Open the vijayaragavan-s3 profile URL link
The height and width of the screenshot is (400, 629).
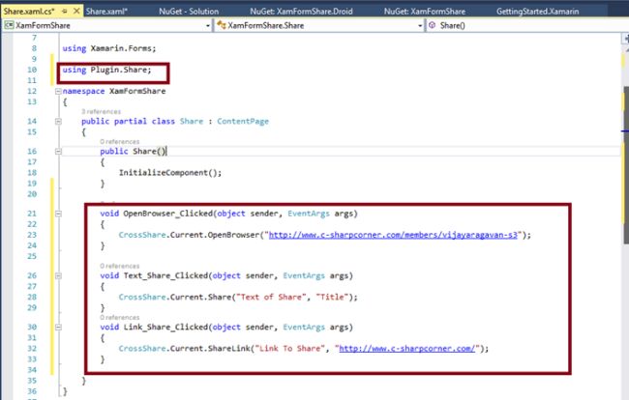393,235
